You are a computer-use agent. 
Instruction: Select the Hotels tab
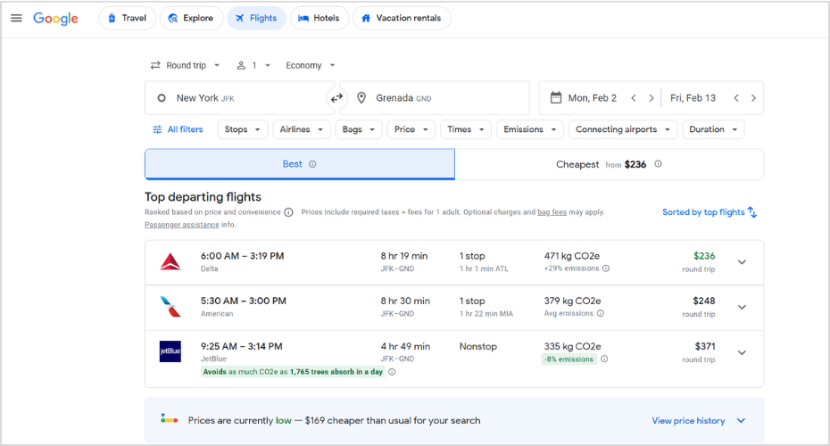tap(319, 18)
